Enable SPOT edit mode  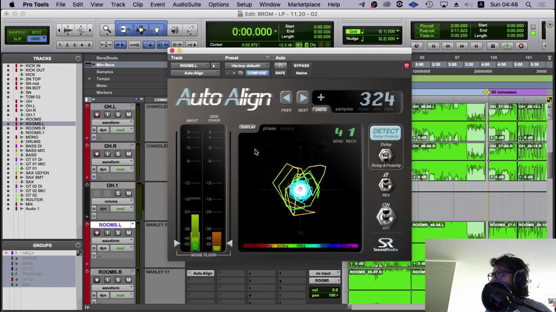point(36,32)
